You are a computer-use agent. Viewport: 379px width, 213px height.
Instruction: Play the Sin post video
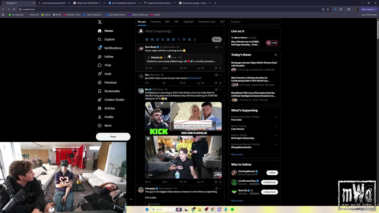point(183,140)
